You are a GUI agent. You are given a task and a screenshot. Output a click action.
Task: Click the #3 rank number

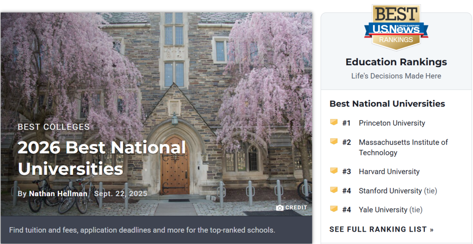point(346,172)
